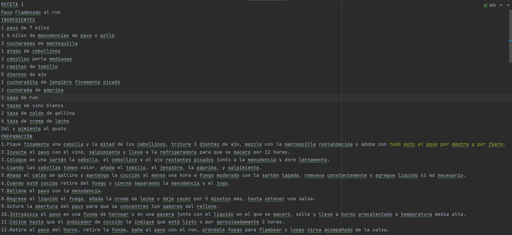Click line '½ taza de crema de leche'
Screen dimensions: 512x235
tap(35, 121)
